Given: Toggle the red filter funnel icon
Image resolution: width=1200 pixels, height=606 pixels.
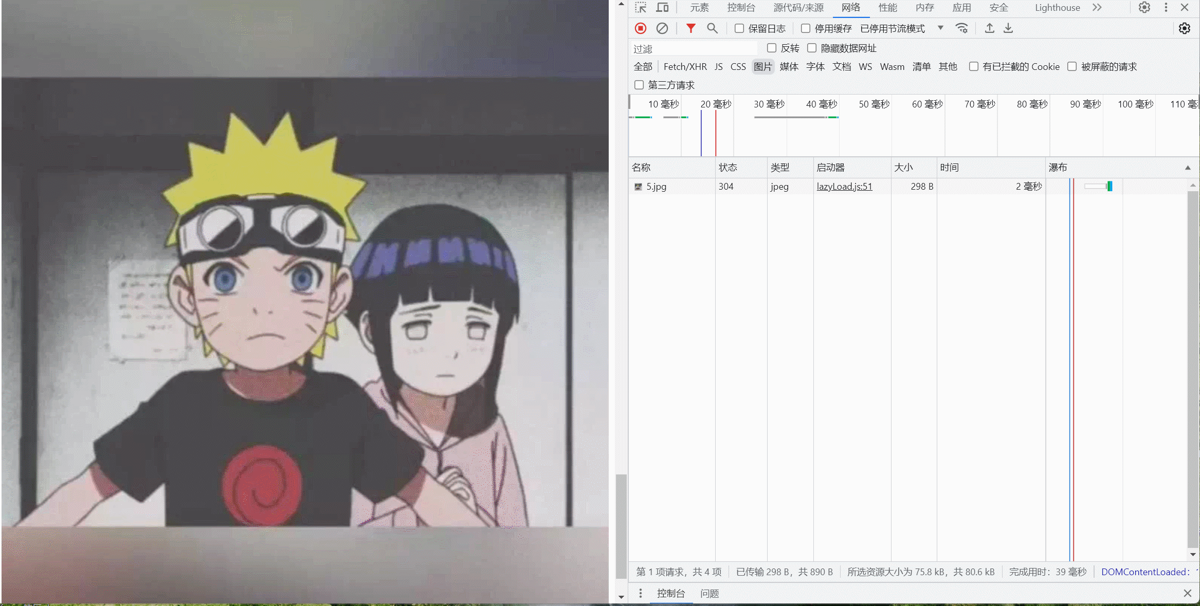Looking at the screenshot, I should click(x=691, y=28).
